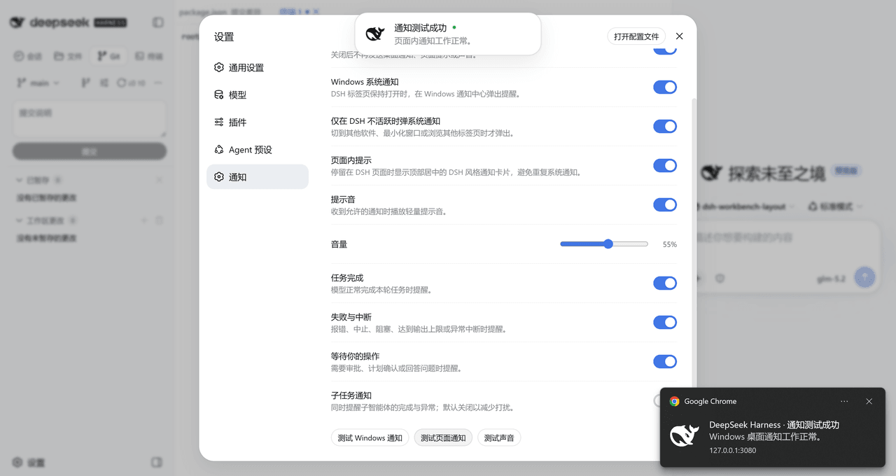Turn off 等待你的操作 switch
This screenshot has width=896, height=476.
pyautogui.click(x=665, y=361)
